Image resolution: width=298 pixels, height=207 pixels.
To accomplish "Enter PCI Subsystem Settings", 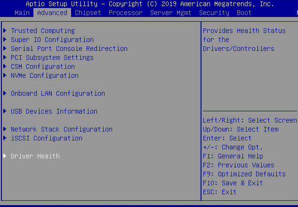I will pyautogui.click(x=52, y=58).
